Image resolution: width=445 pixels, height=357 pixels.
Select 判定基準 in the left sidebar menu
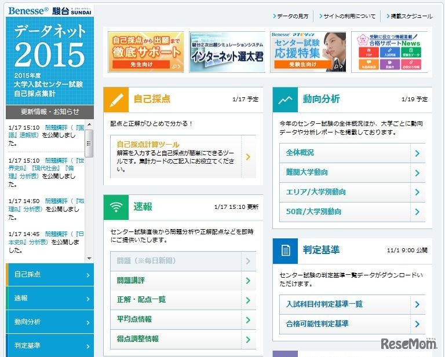[50, 345]
